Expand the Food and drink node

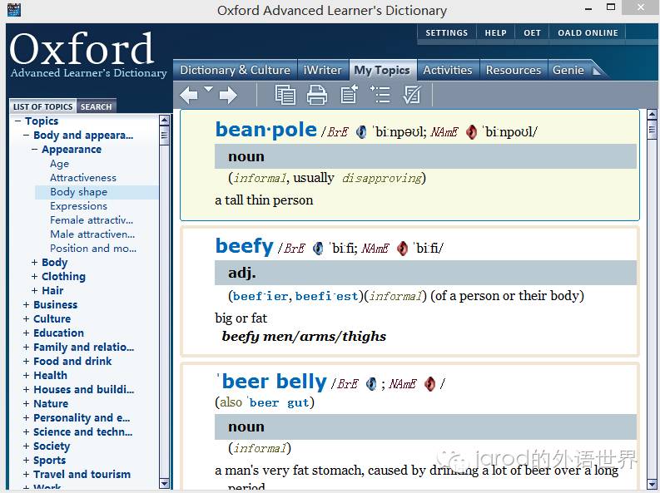point(26,361)
